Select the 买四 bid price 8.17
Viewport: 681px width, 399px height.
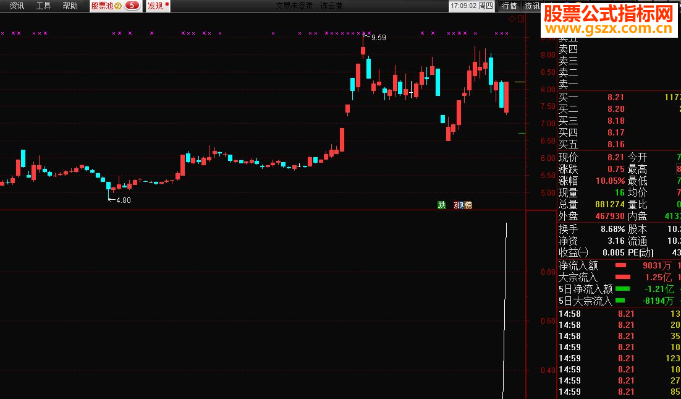616,132
